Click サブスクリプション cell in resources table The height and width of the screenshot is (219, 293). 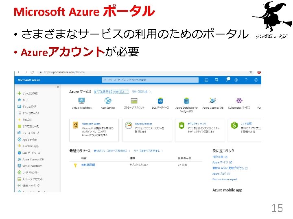139,165
